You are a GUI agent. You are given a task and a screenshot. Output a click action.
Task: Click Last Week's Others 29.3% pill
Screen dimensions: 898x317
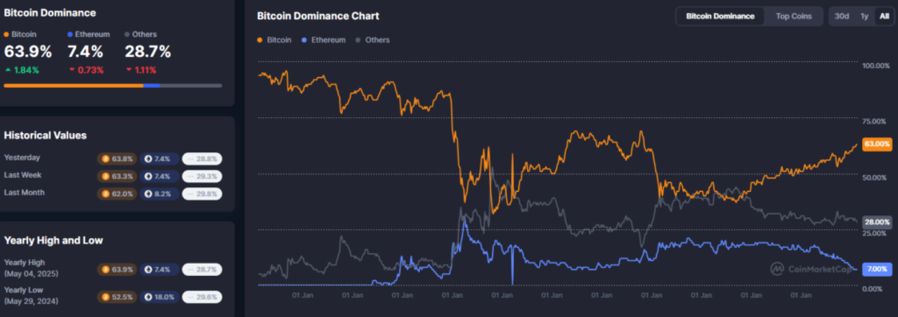pos(202,176)
